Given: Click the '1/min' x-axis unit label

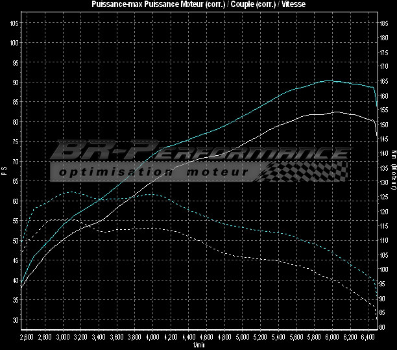Looking at the screenshot, I should point(198,345).
